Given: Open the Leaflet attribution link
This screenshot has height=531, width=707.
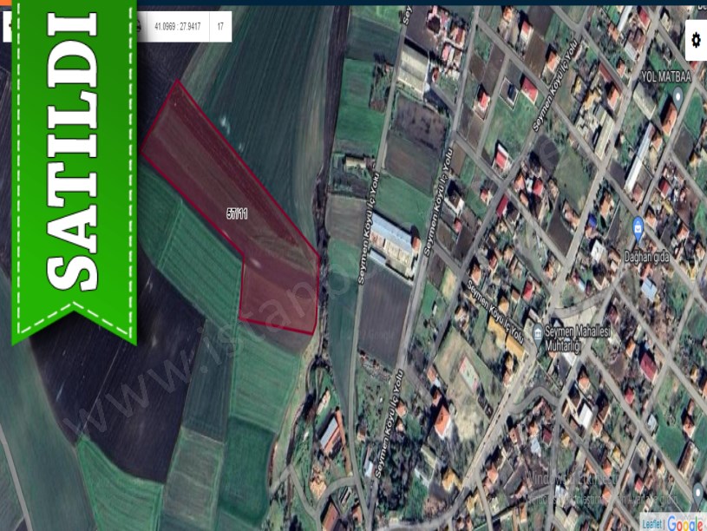Looking at the screenshot, I should click(651, 524).
